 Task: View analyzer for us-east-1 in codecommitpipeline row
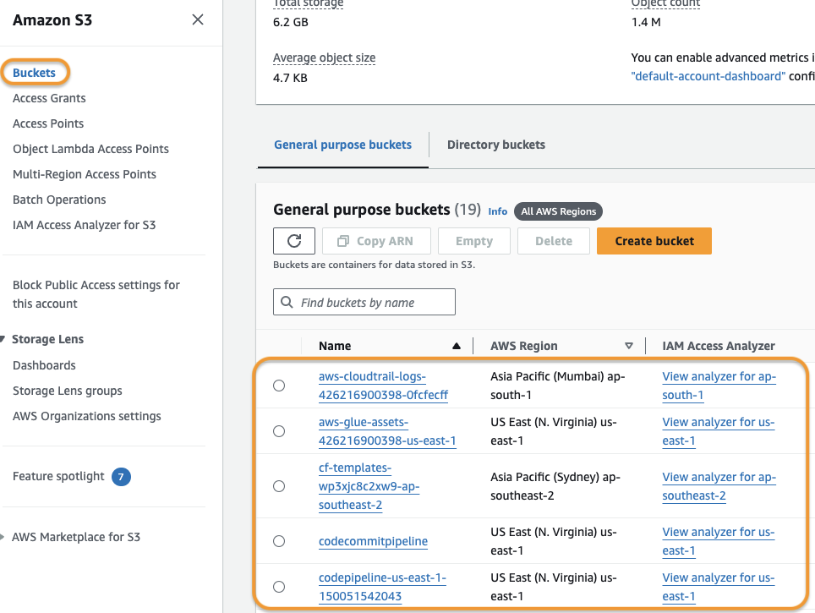pos(719,541)
